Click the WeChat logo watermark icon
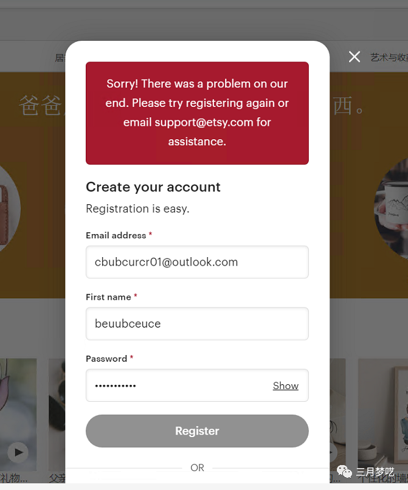408x490 pixels. pyautogui.click(x=344, y=472)
